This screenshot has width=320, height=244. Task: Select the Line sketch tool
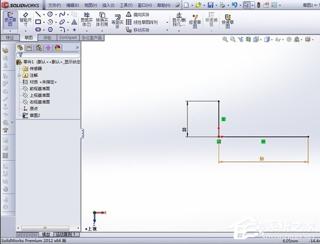[38, 14]
